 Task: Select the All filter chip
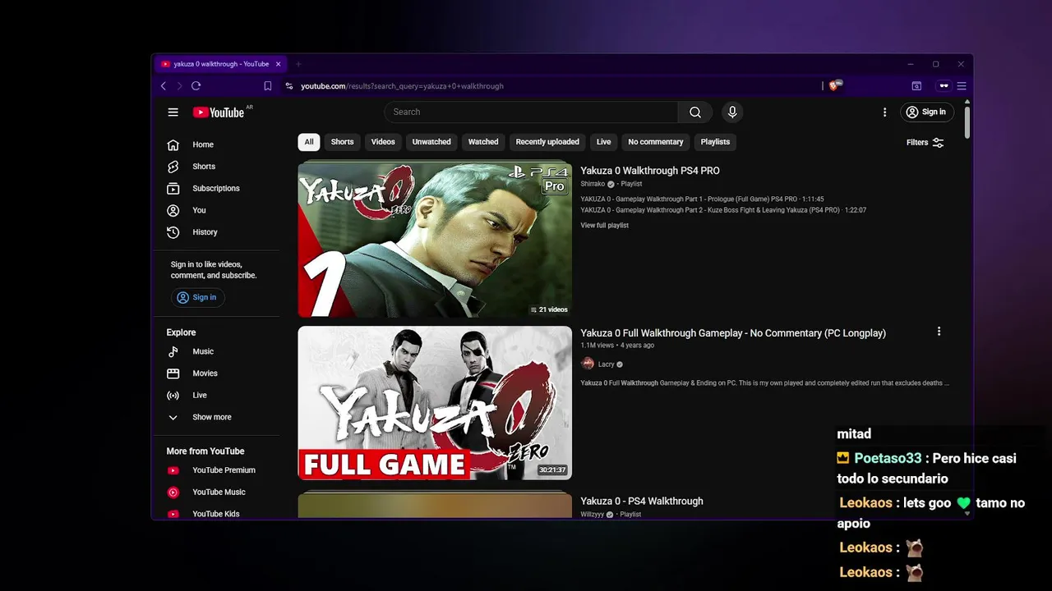[x=309, y=142]
